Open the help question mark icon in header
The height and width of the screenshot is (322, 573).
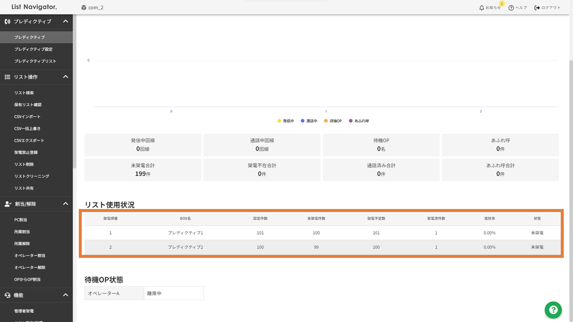(511, 8)
